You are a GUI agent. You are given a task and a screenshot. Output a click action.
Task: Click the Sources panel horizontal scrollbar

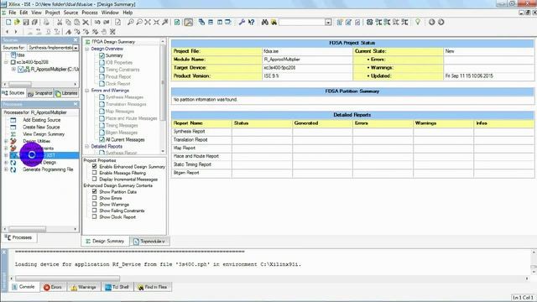[40, 84]
